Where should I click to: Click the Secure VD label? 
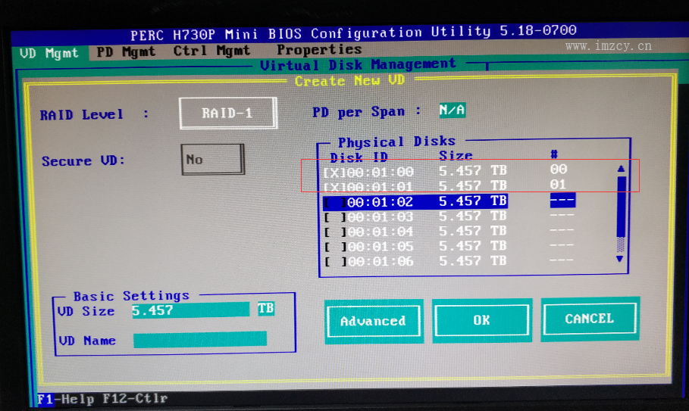[x=83, y=161]
